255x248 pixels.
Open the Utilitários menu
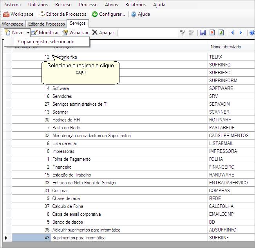(x=38, y=5)
